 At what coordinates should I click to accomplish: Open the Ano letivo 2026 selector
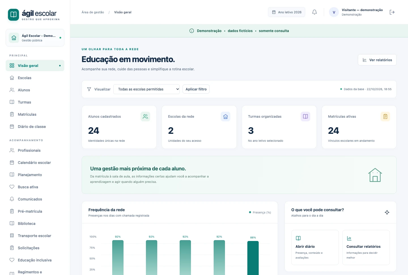click(286, 12)
